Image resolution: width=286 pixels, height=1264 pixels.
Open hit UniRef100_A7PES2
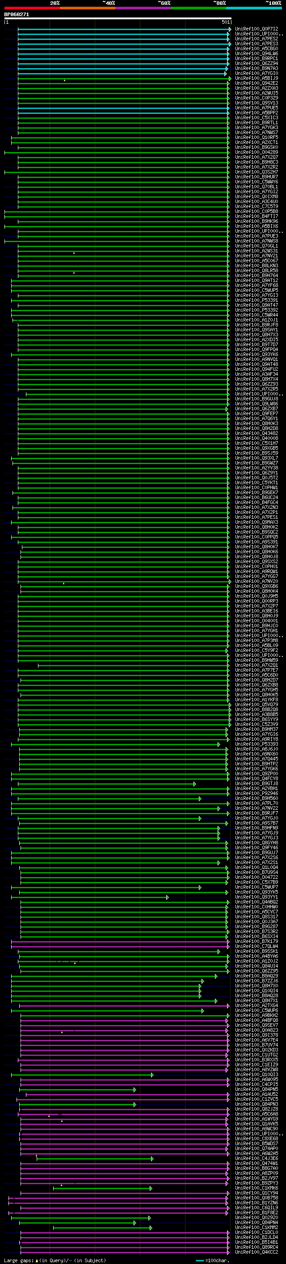tap(257, 39)
